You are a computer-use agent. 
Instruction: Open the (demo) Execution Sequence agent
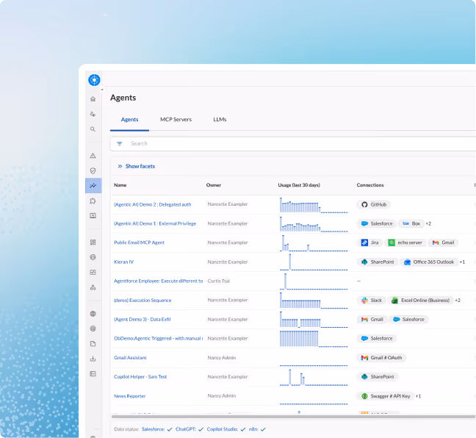[x=143, y=300]
